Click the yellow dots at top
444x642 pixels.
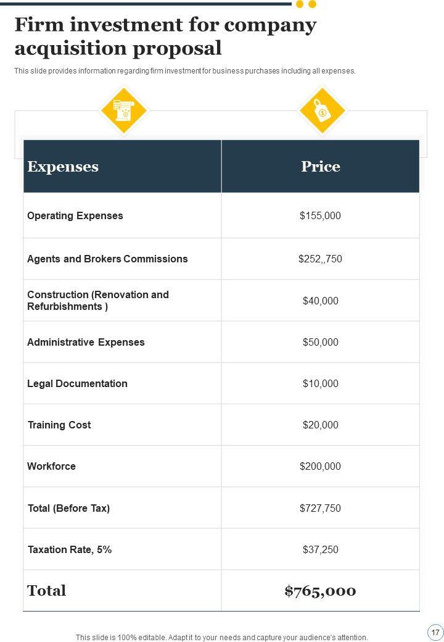306,4
